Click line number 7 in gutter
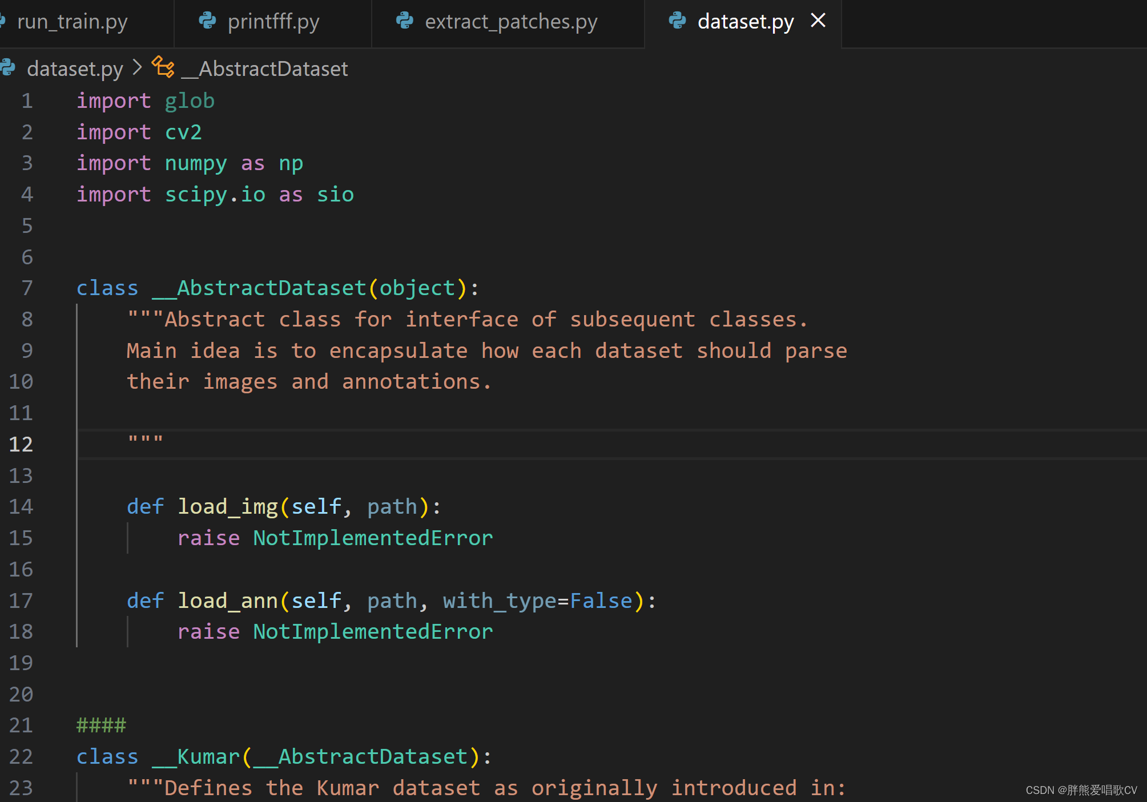The image size is (1147, 802). click(27, 288)
